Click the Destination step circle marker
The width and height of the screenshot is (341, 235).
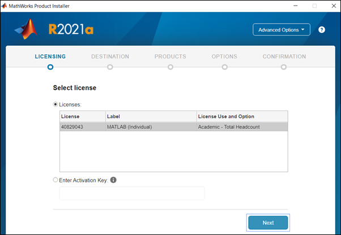[x=110, y=67]
